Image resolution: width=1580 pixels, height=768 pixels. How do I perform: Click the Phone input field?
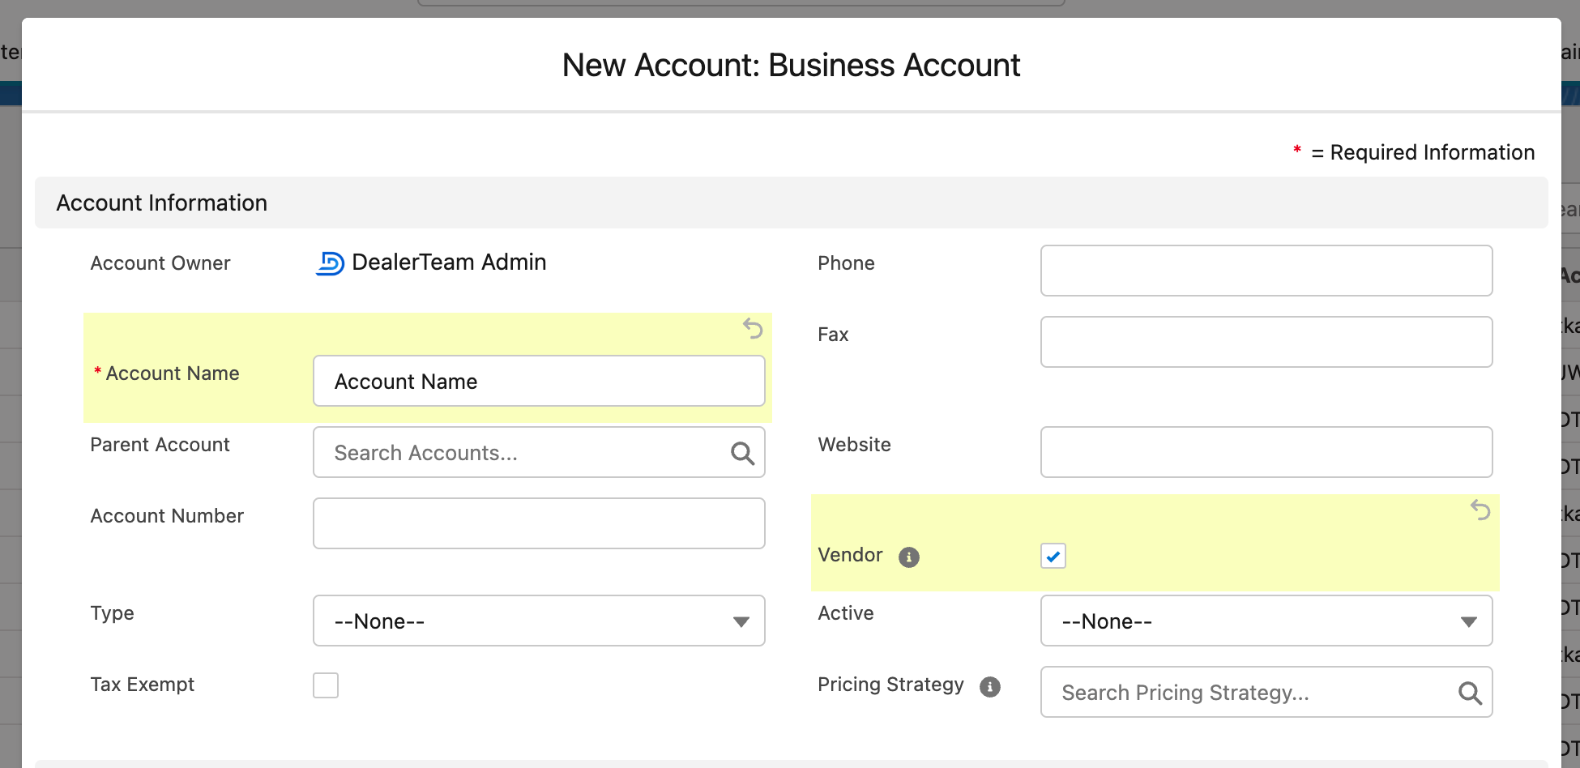tap(1266, 270)
